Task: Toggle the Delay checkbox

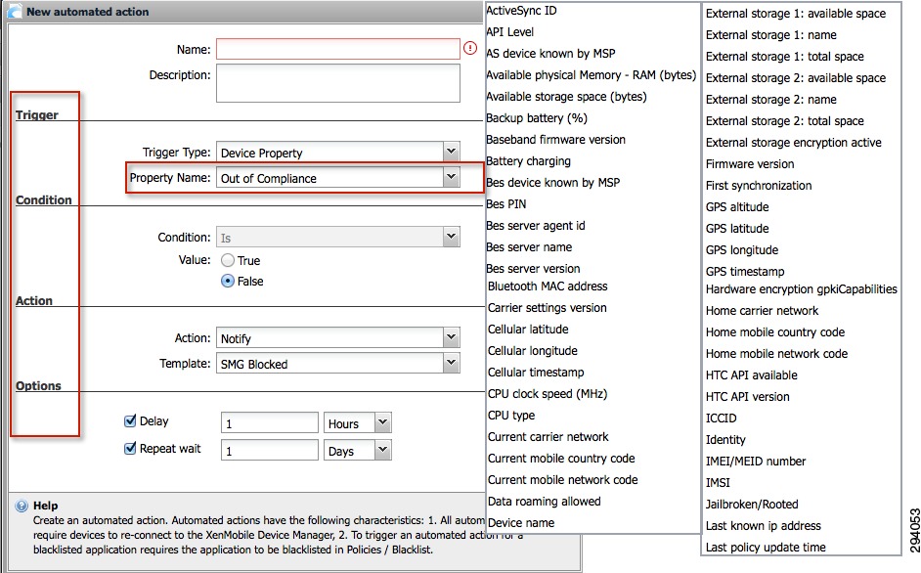Action: coord(130,420)
